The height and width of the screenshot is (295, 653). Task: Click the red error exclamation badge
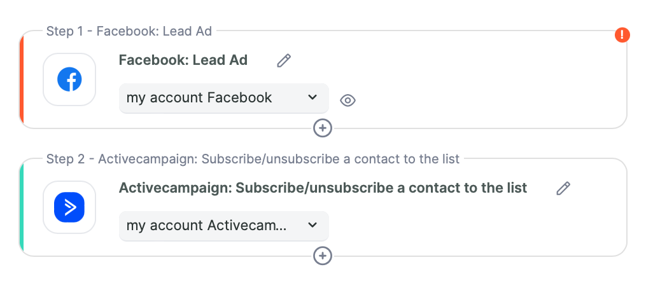(622, 34)
